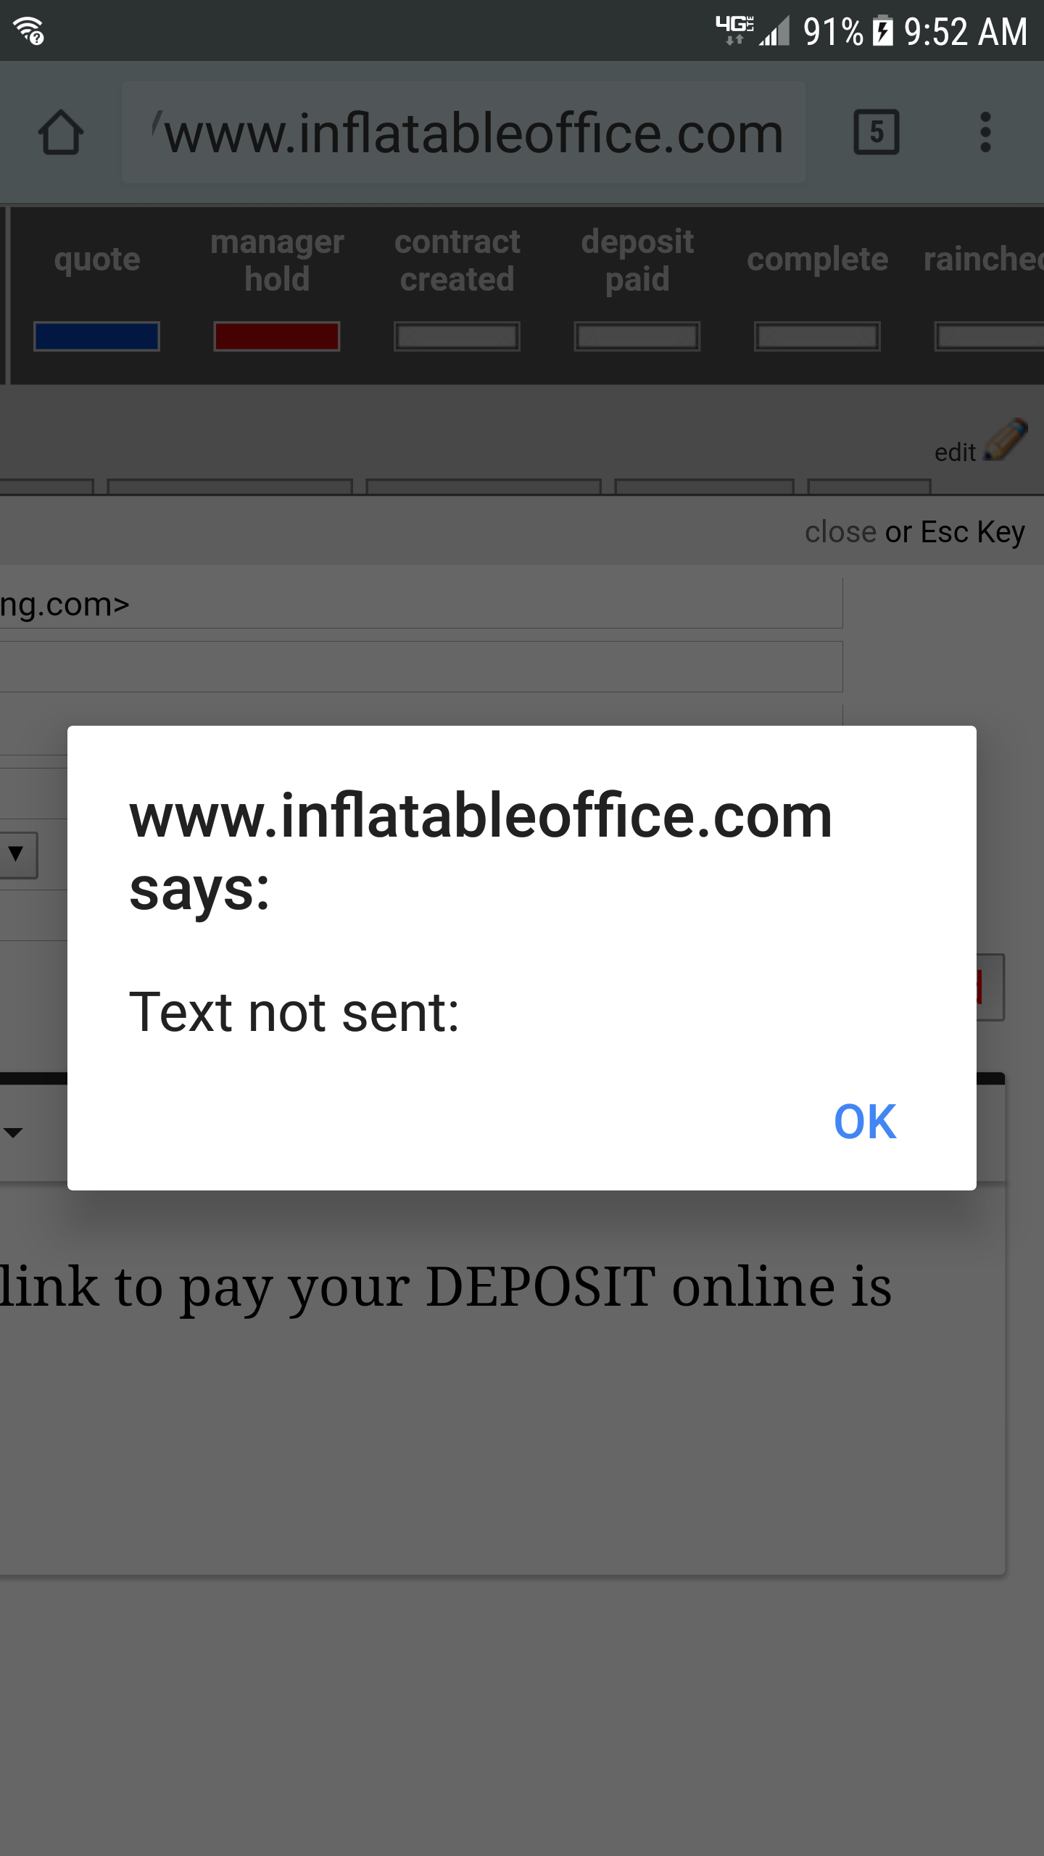This screenshot has height=1856, width=1044.
Task: Toggle the deposit paid status box
Action: pos(637,336)
